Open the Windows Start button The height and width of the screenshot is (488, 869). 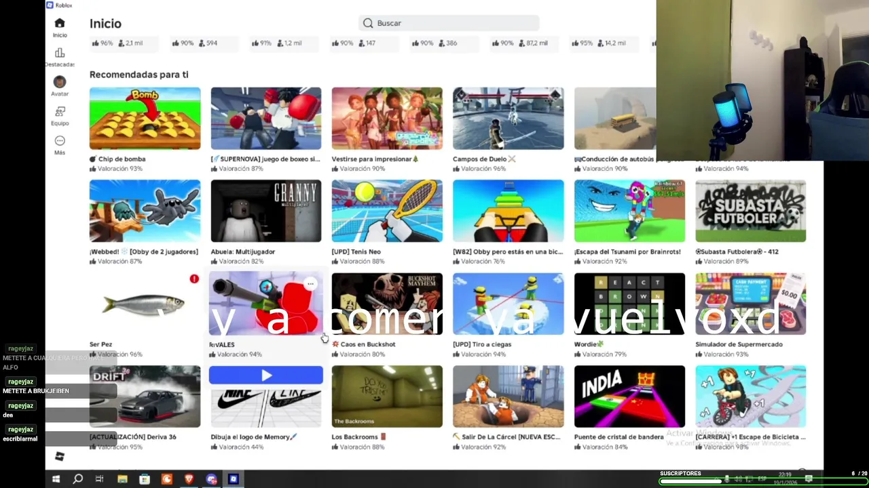(x=56, y=479)
